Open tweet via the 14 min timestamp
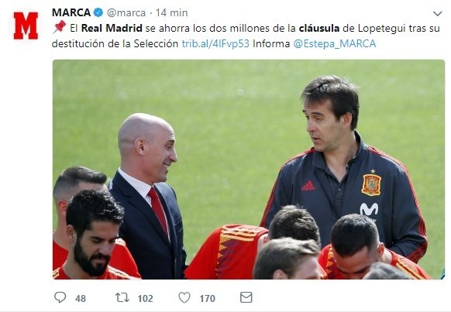 click(172, 13)
